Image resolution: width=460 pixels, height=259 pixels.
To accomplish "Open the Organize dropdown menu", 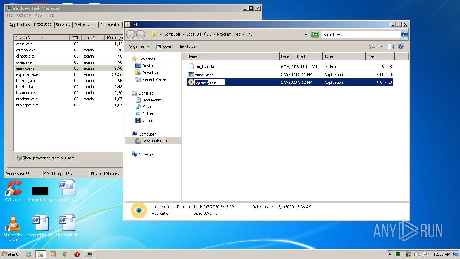I will 139,46.
